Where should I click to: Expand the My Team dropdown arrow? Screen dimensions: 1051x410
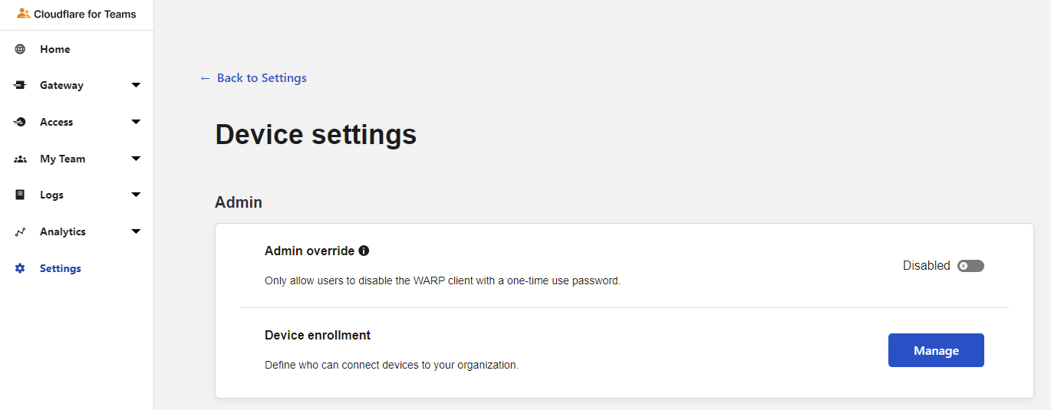click(x=136, y=159)
